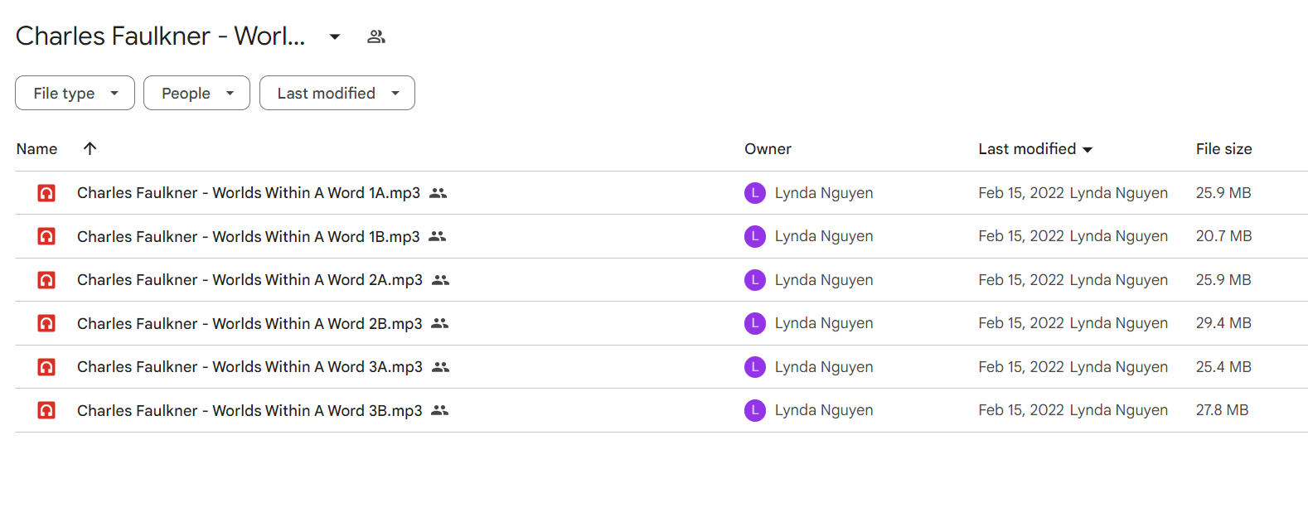Select file Worlds Within A Word 3A.mp3

point(249,367)
